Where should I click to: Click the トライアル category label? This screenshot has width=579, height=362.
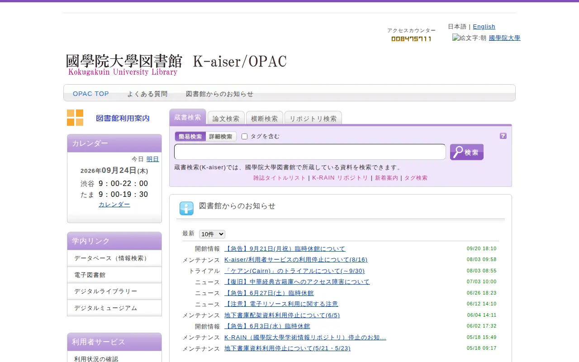[204, 271]
